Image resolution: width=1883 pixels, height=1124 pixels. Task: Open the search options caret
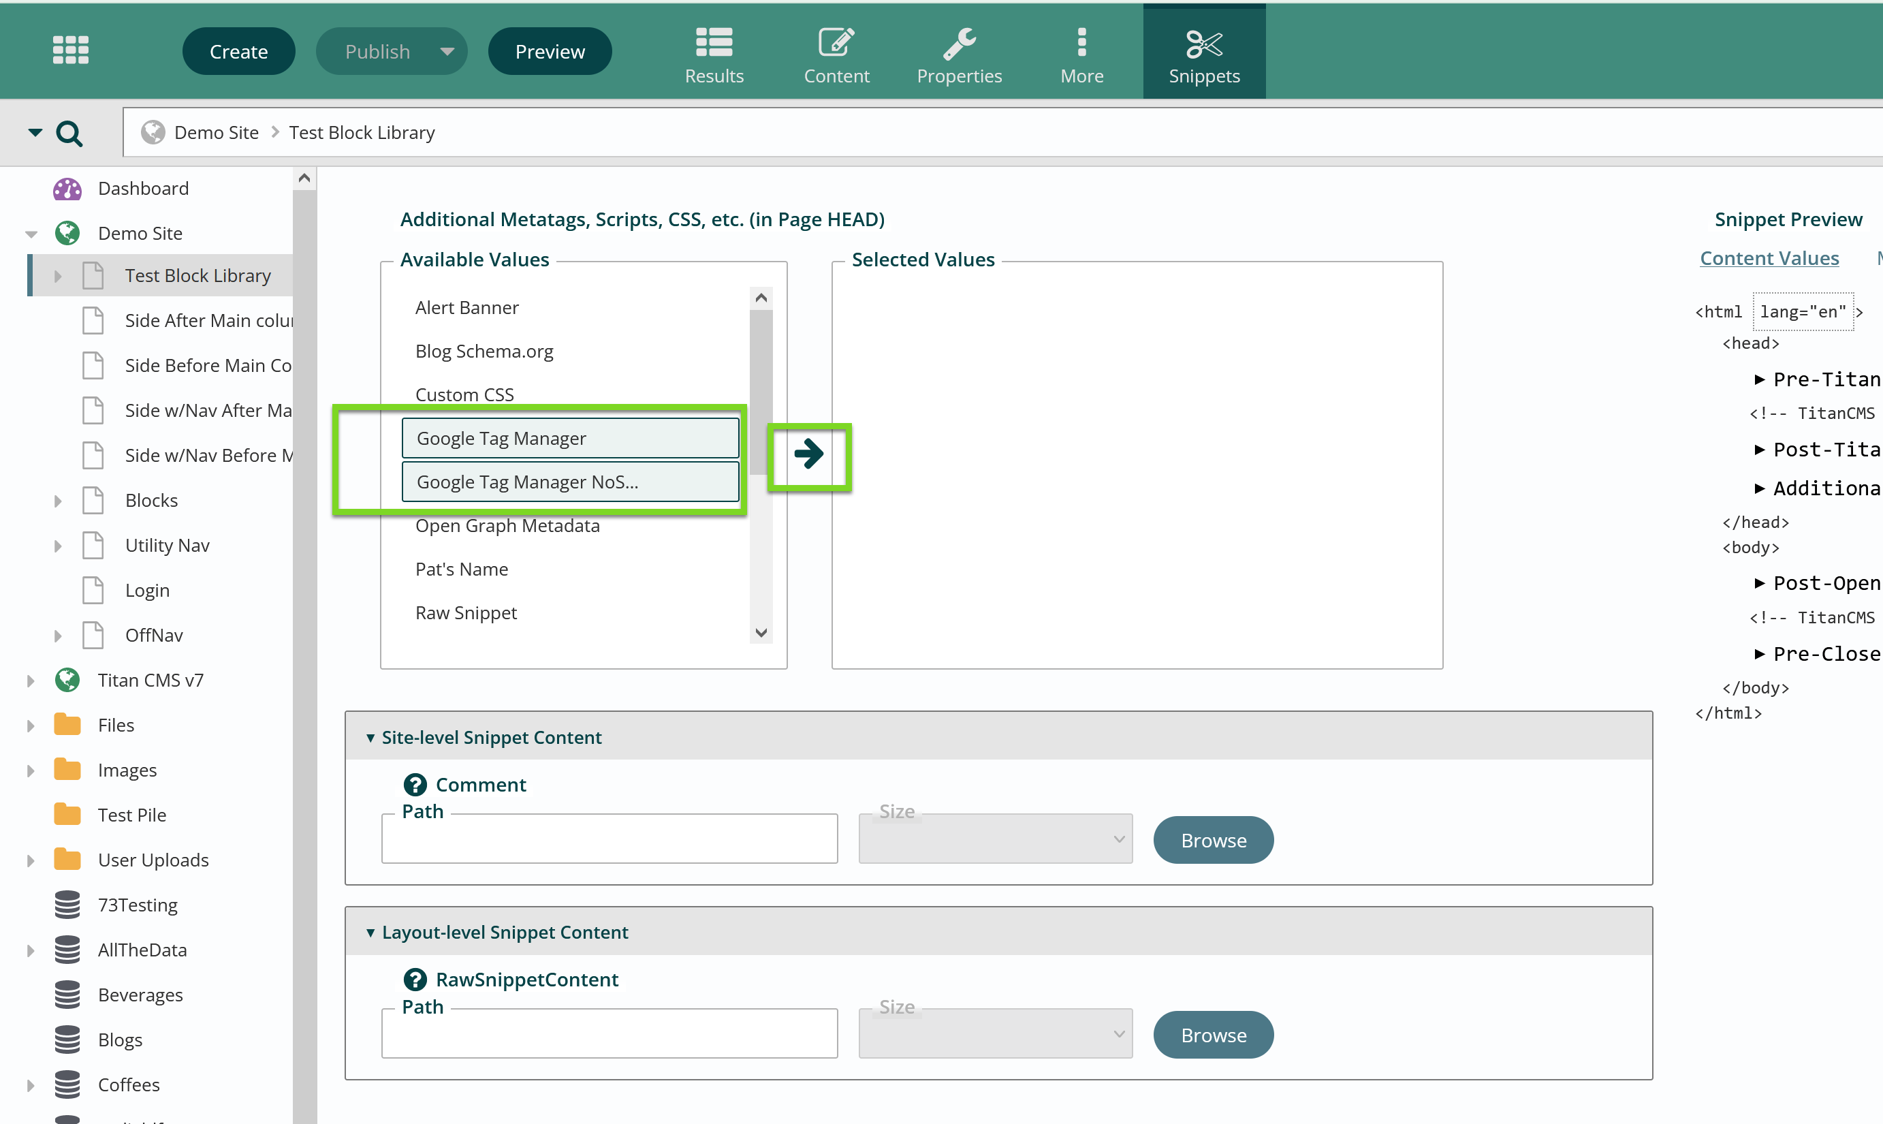click(35, 133)
